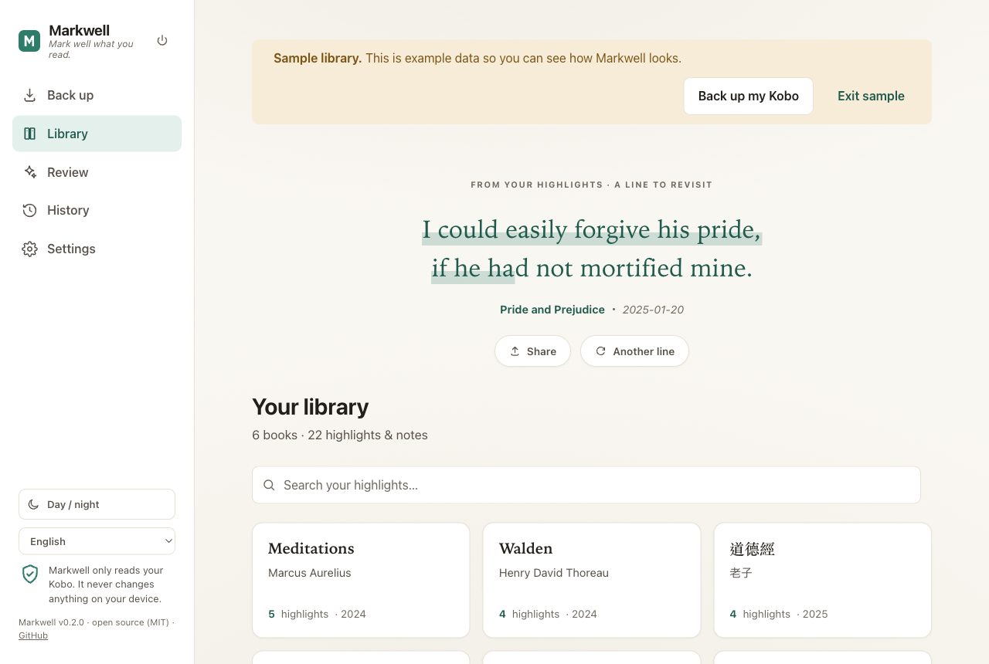Go to the Library section
Viewport: 989px width, 664px height.
[97, 134]
